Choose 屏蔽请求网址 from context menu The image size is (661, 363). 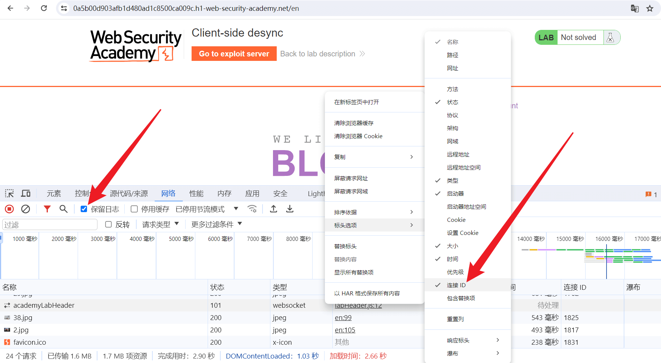[x=374, y=178]
